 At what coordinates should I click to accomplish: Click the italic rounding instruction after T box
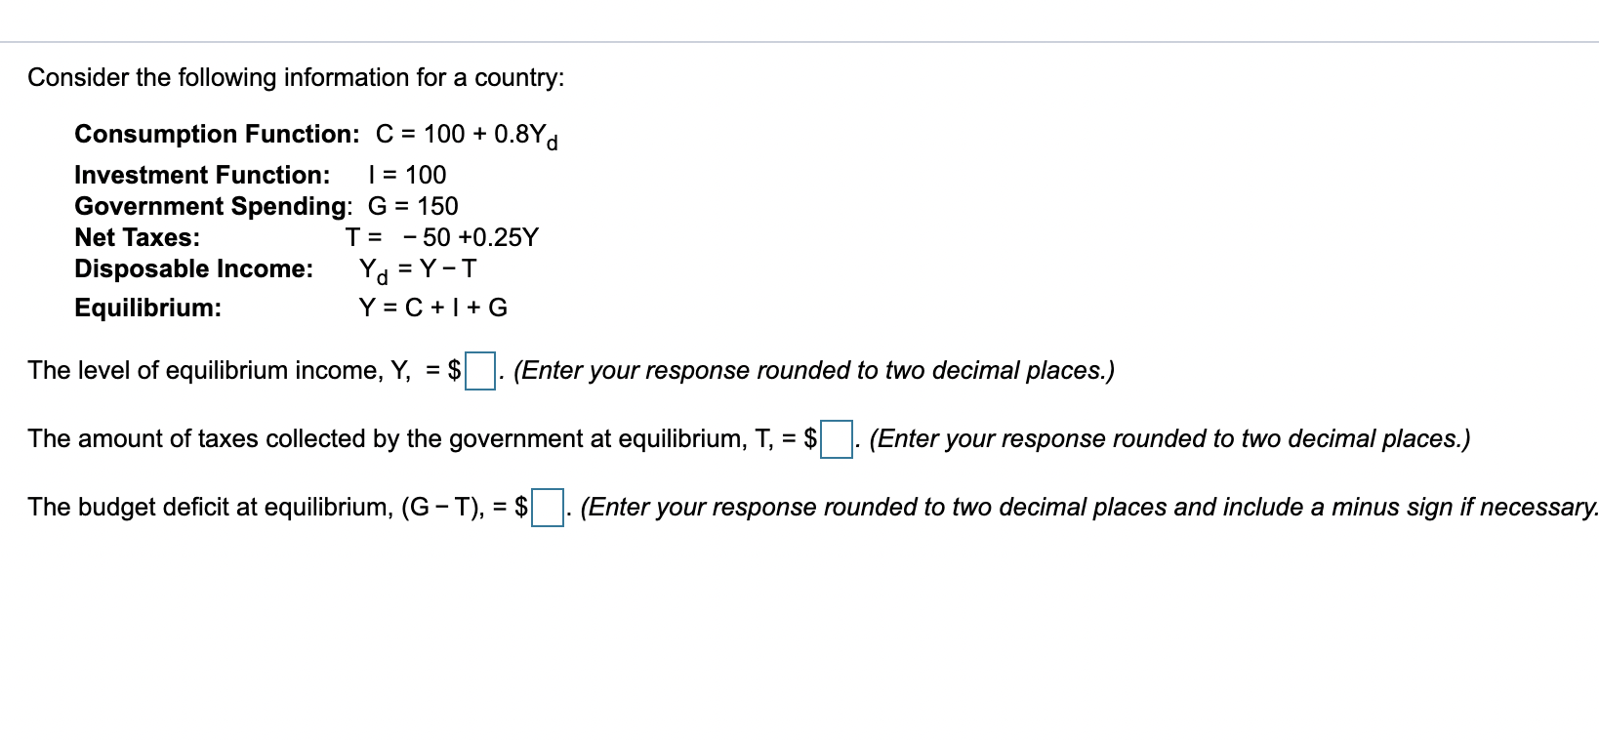click(1168, 438)
